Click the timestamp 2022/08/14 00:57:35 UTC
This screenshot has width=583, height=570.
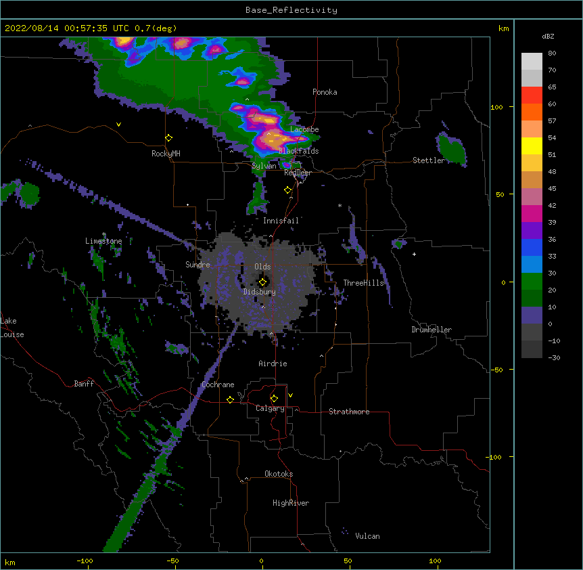[67, 28]
